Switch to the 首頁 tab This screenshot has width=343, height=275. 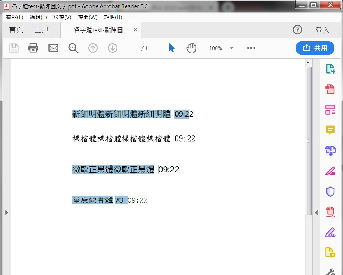pyautogui.click(x=16, y=29)
